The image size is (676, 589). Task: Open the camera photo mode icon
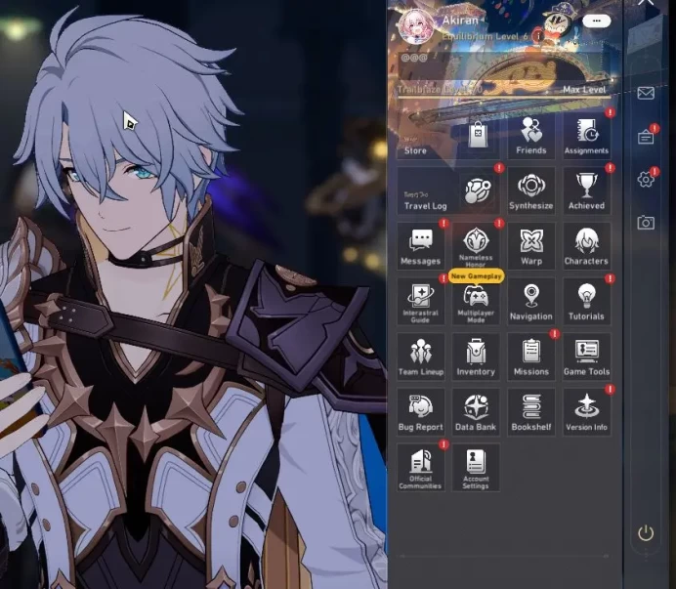click(x=646, y=223)
